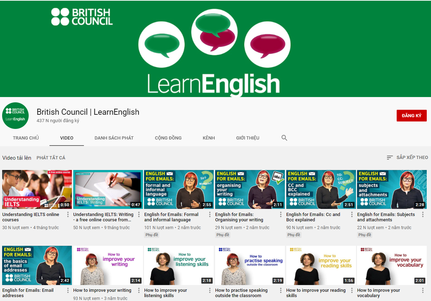
Task: Open title link English for Emails: Subjects and attachments
Action: coord(386,217)
